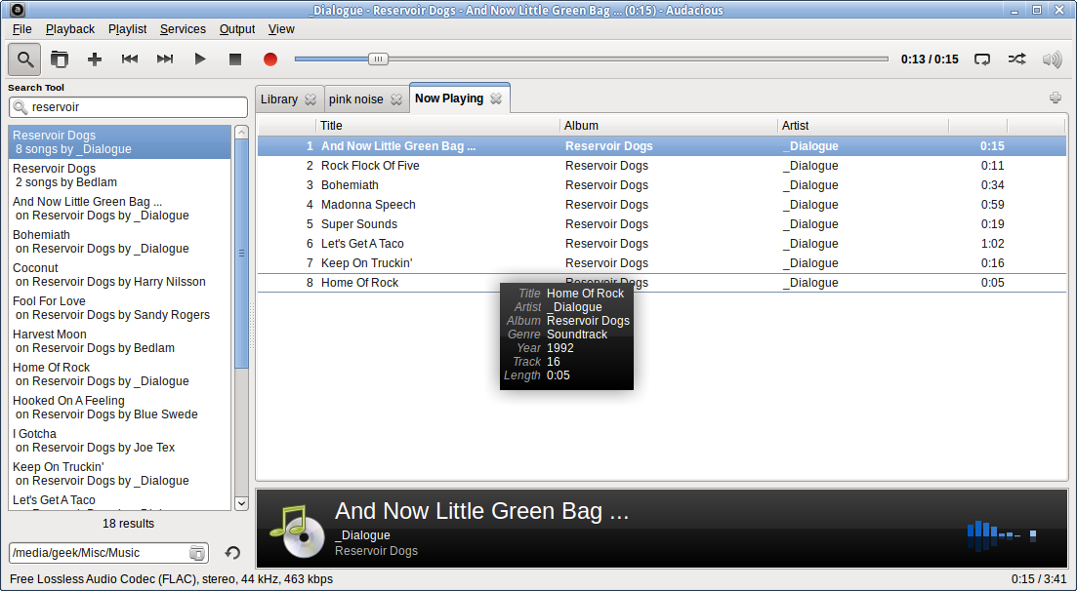Click the Add Files plus icon
1077x591 pixels.
tap(95, 59)
